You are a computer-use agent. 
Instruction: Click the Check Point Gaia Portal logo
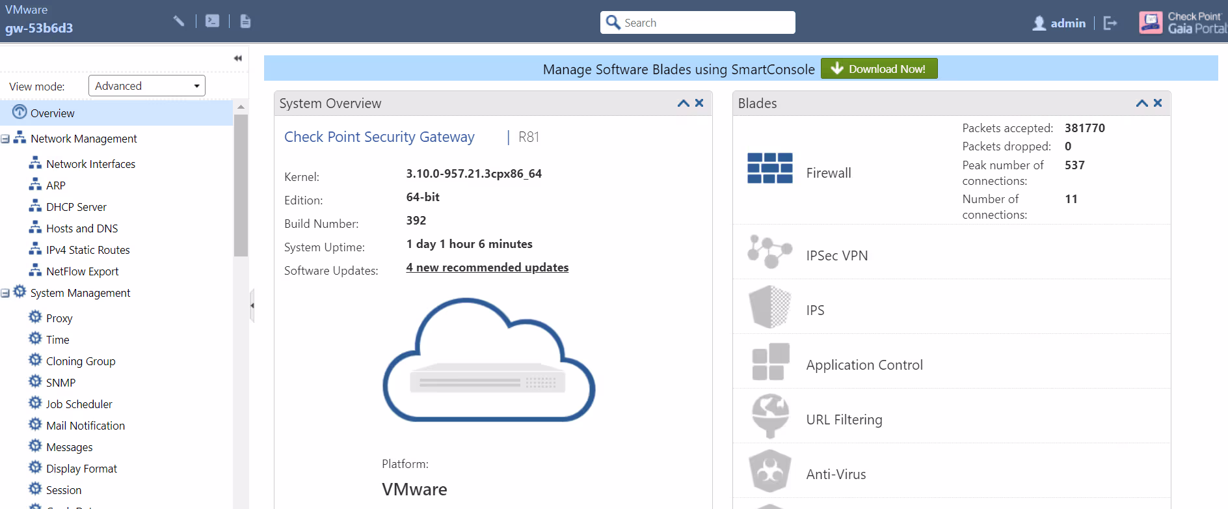[x=1182, y=23]
